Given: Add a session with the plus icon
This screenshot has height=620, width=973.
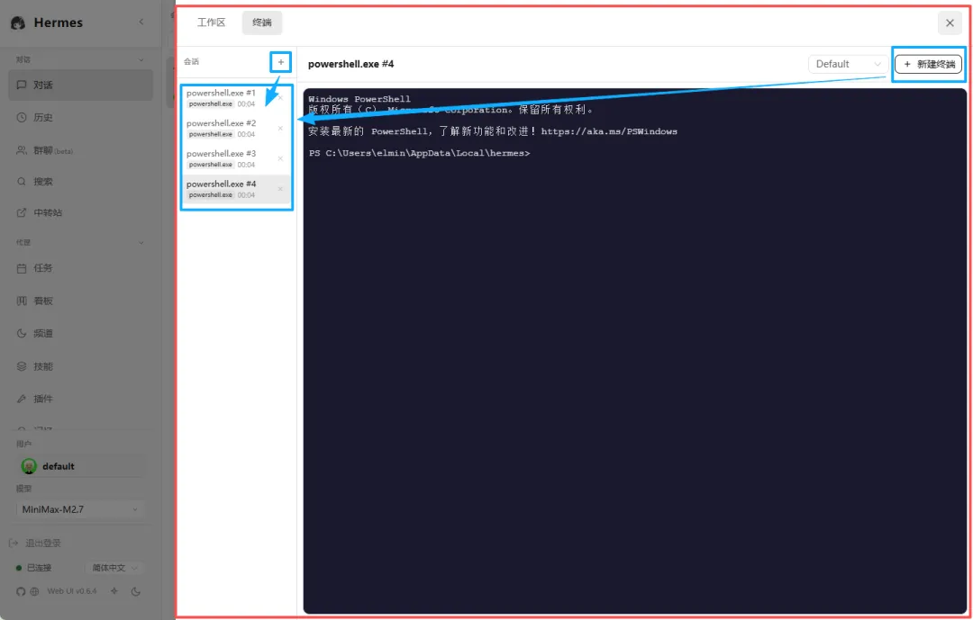Looking at the screenshot, I should click(281, 62).
